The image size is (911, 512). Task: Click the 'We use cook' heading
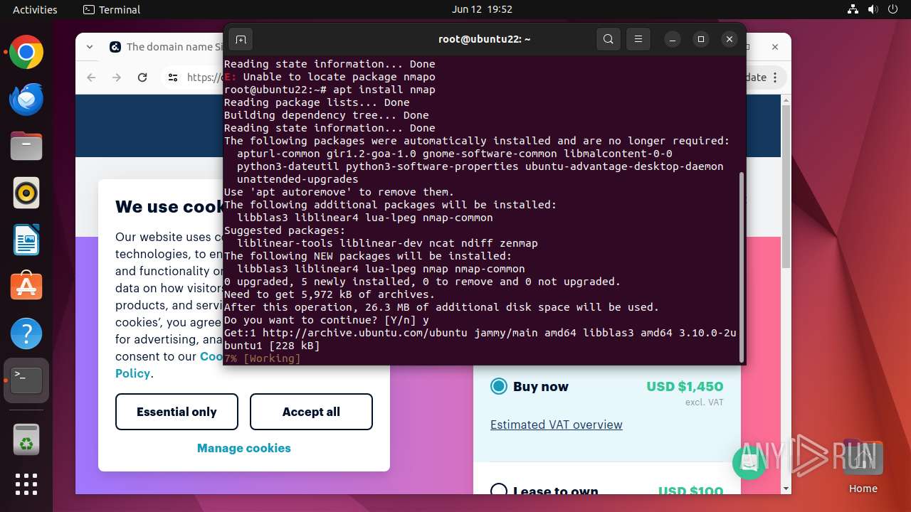pos(169,206)
